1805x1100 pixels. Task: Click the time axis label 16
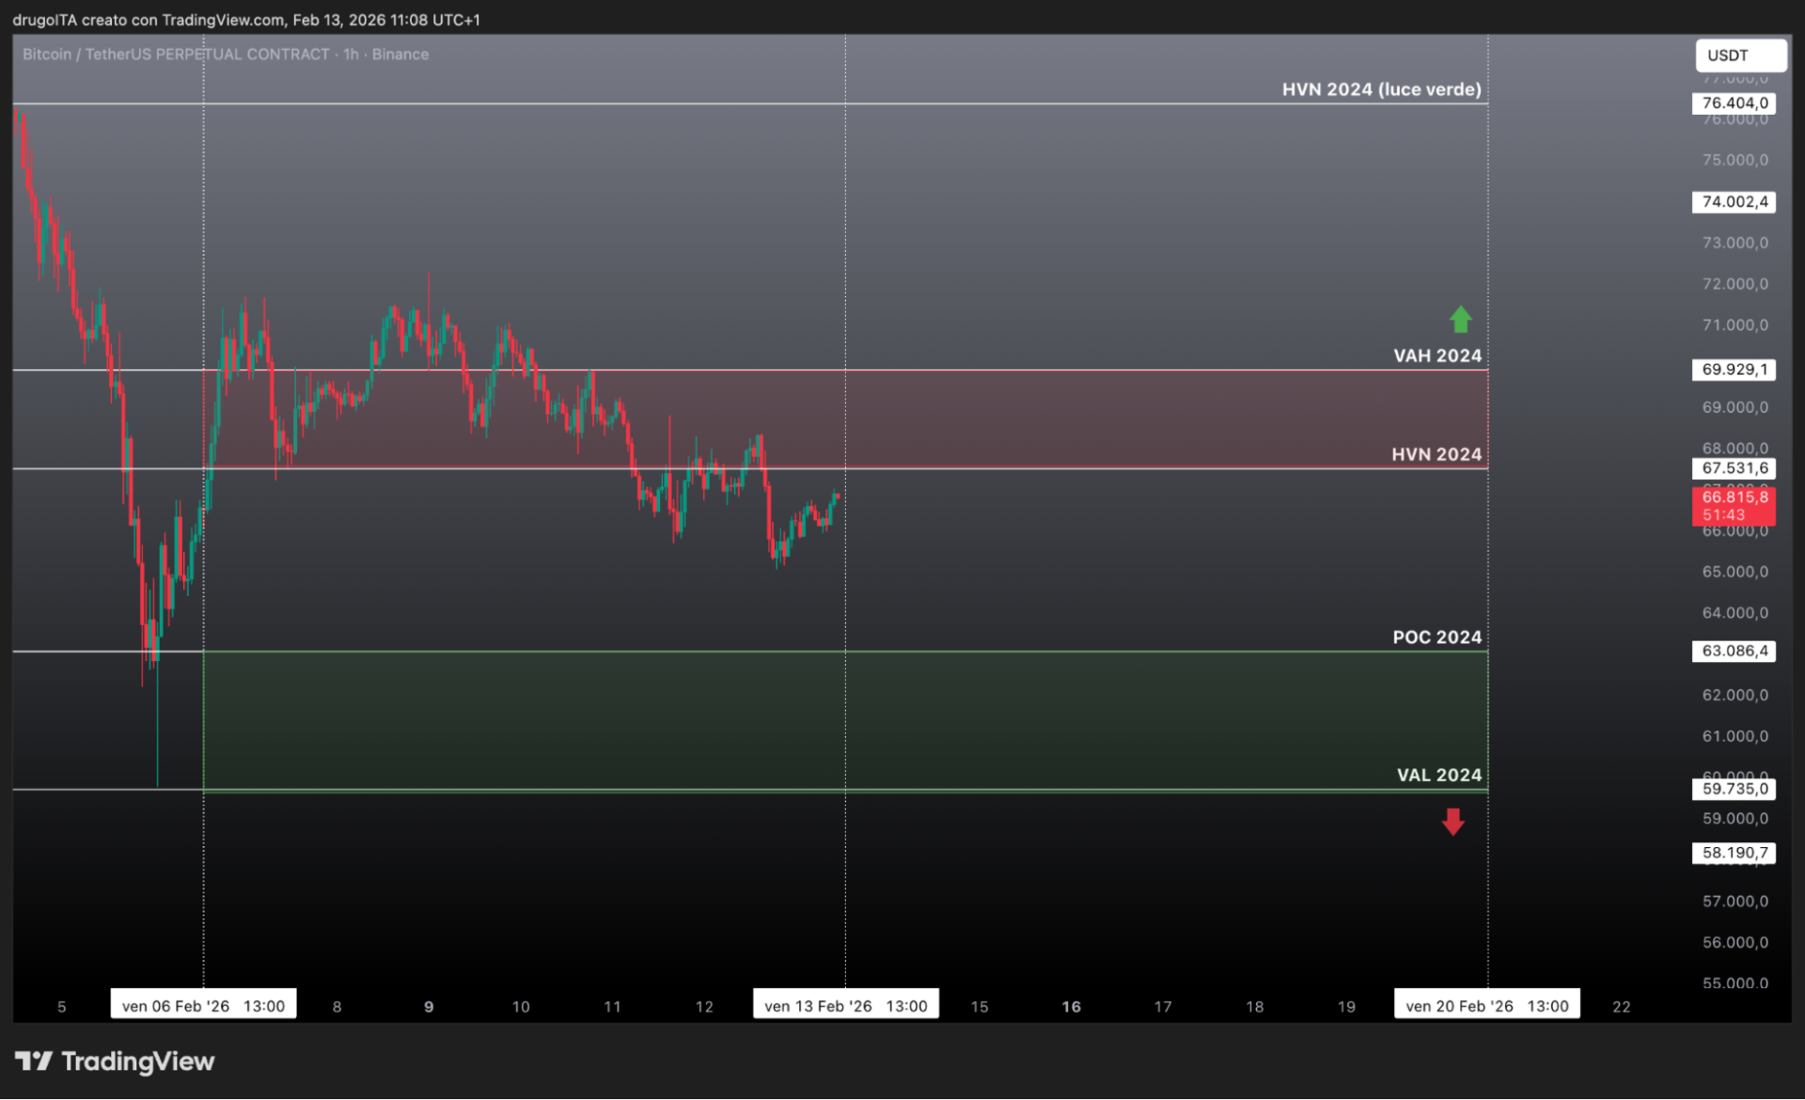tap(1071, 1006)
